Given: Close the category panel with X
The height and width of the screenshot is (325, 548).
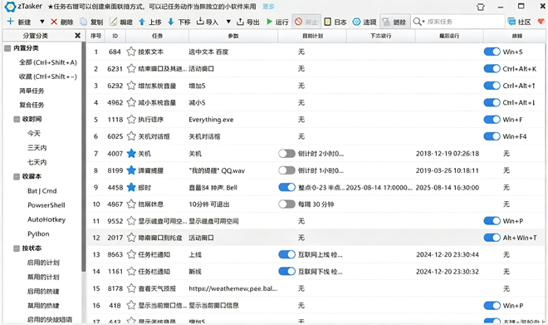Looking at the screenshot, I should (77, 36).
